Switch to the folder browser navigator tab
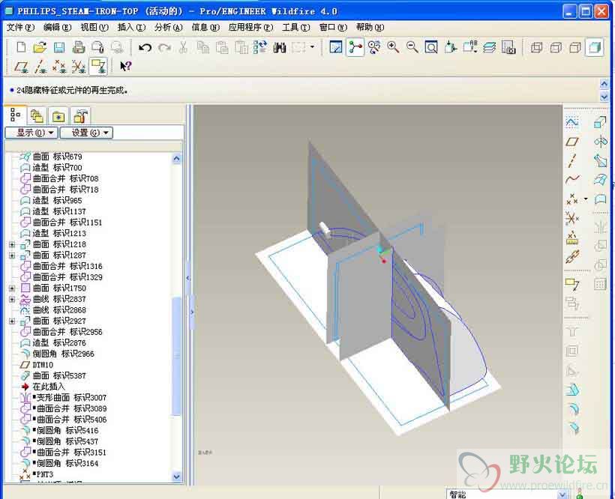Viewport: 615px width, 499px height. point(37,116)
